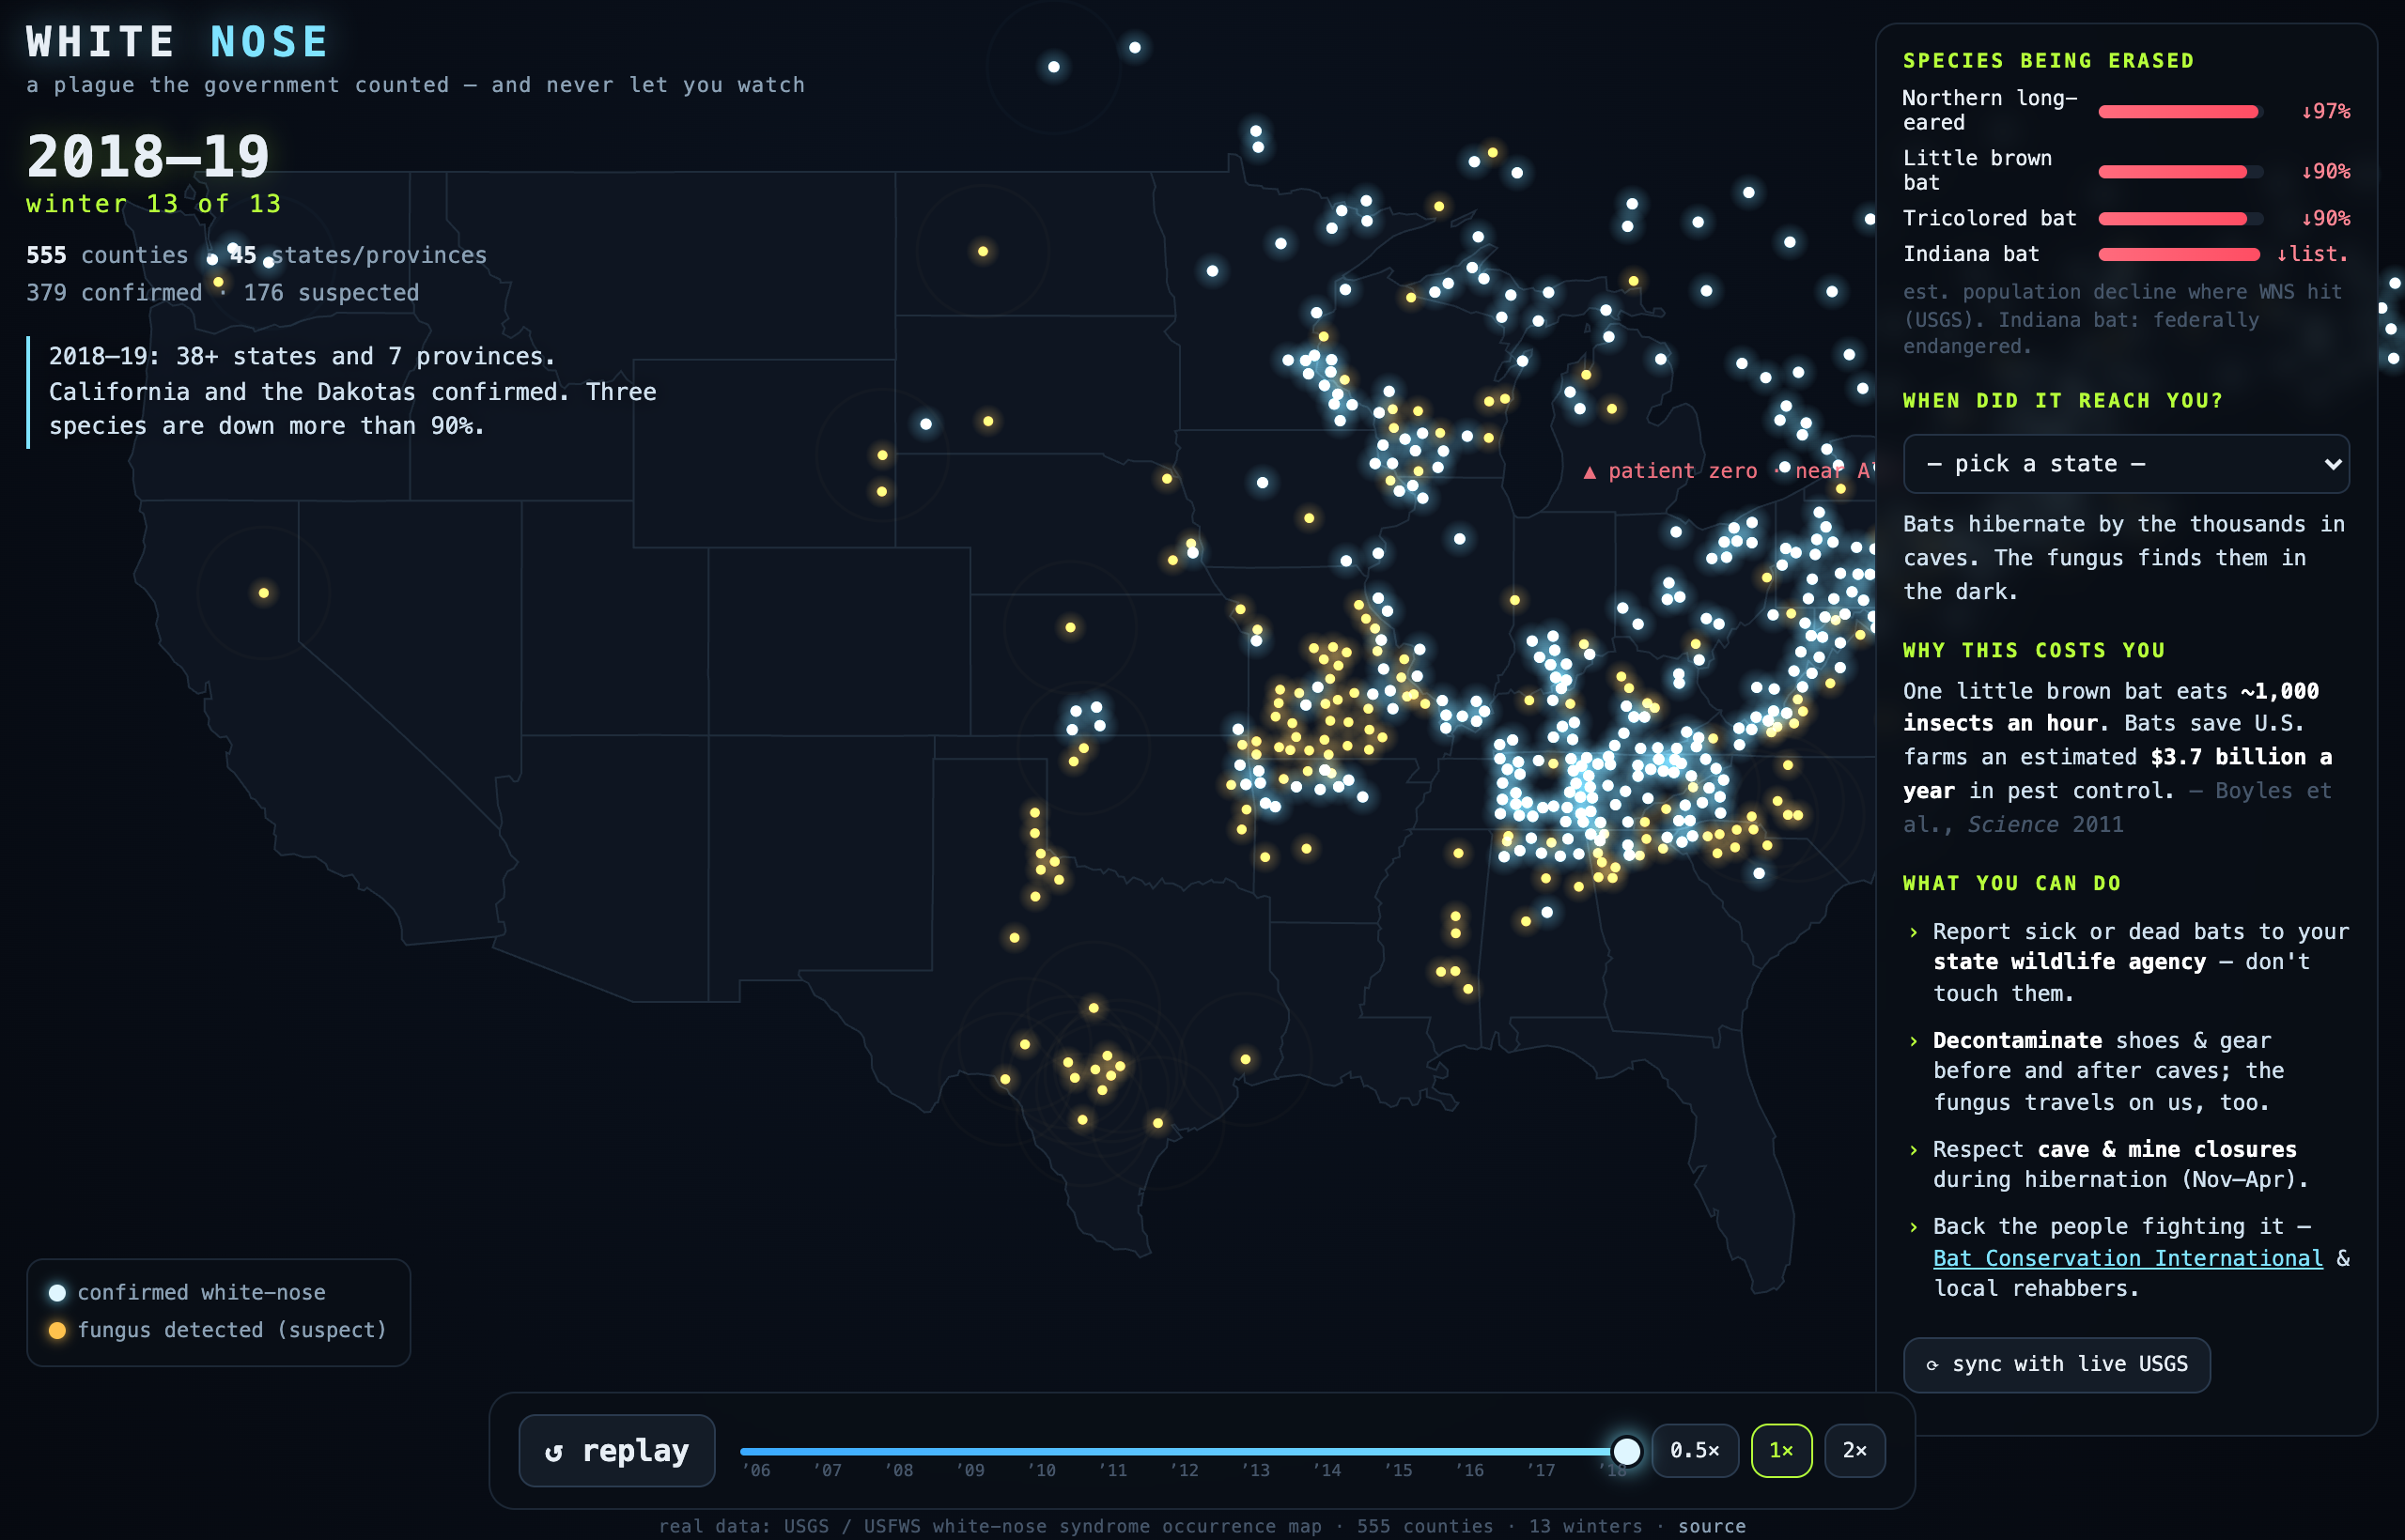
Task: Jump to the '13 timeline tick
Action: click(x=1255, y=1470)
